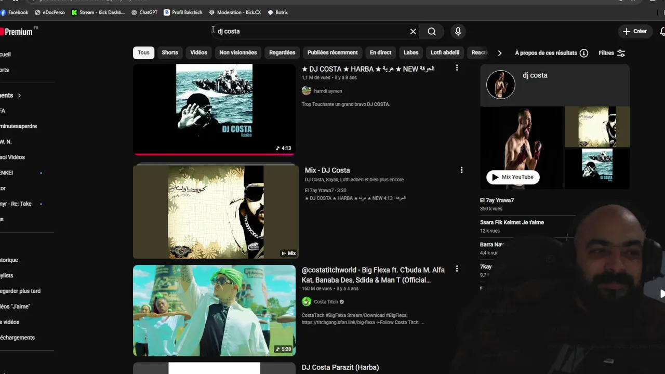665x374 pixels.
Task: Open the Costa Titch channel avatar
Action: (x=307, y=302)
